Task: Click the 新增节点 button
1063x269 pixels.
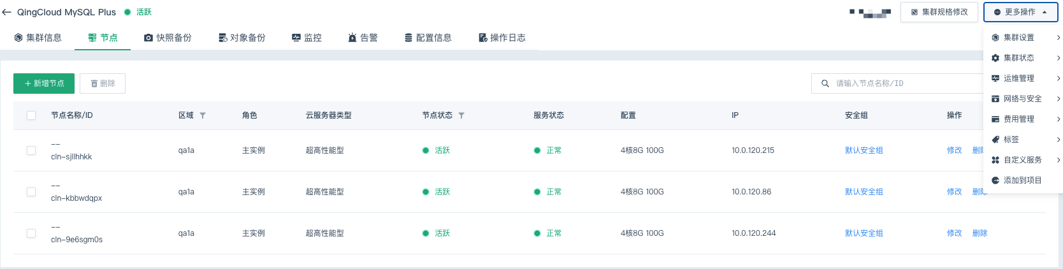Action: pyautogui.click(x=44, y=84)
